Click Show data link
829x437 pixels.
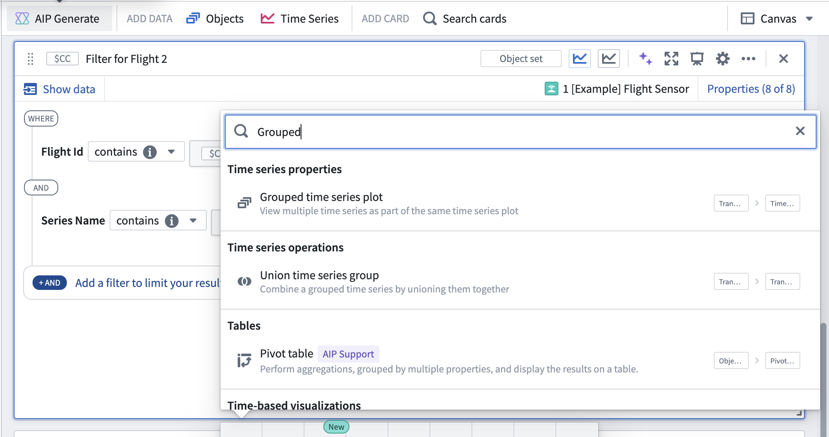(x=60, y=89)
